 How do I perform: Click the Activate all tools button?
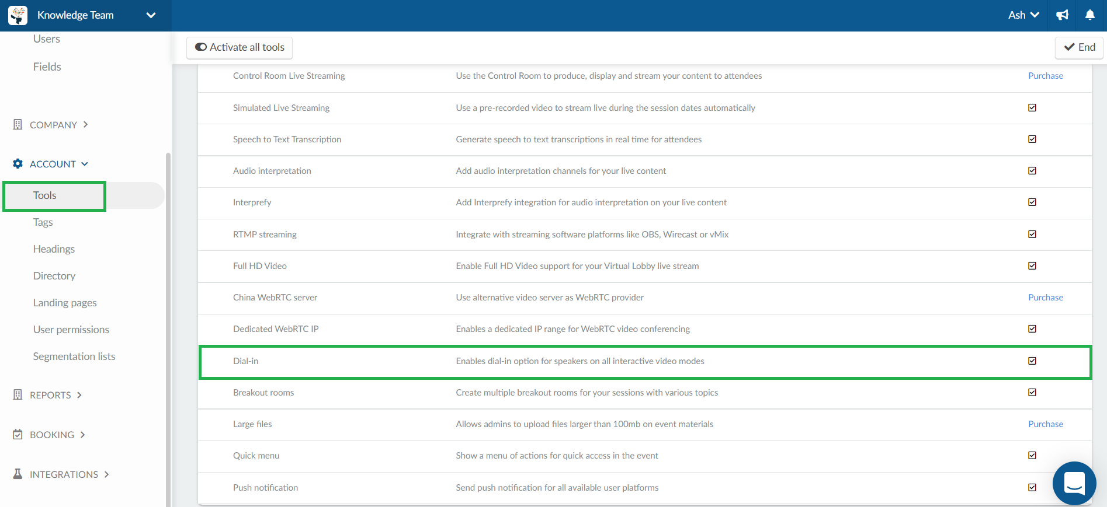[x=240, y=48]
